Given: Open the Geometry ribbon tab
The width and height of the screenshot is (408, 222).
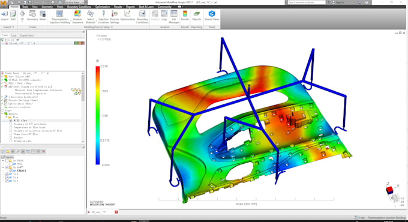Looking at the screenshot, I should pos(47,7).
